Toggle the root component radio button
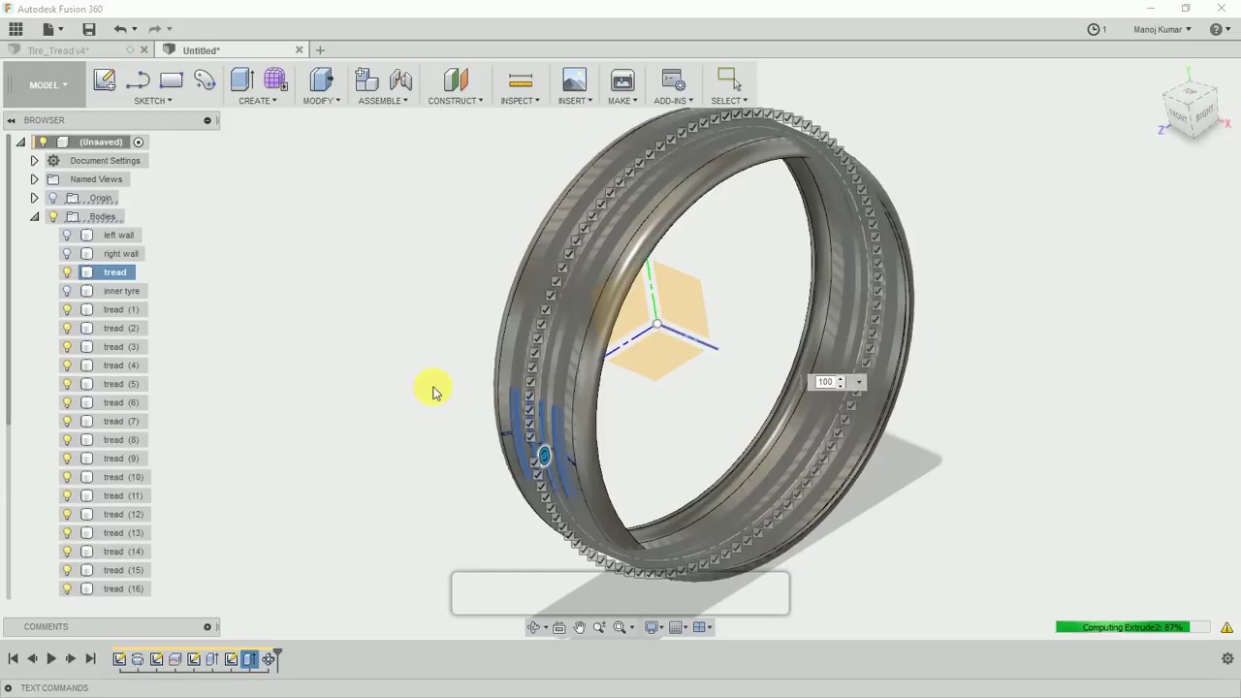 coord(139,143)
